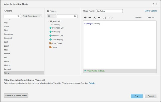Select the Mode function
This screenshot has width=161, height=102.
pos(6,62)
